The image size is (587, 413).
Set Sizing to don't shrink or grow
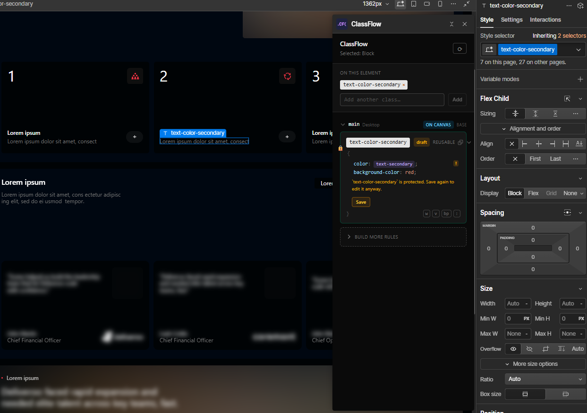click(555, 114)
